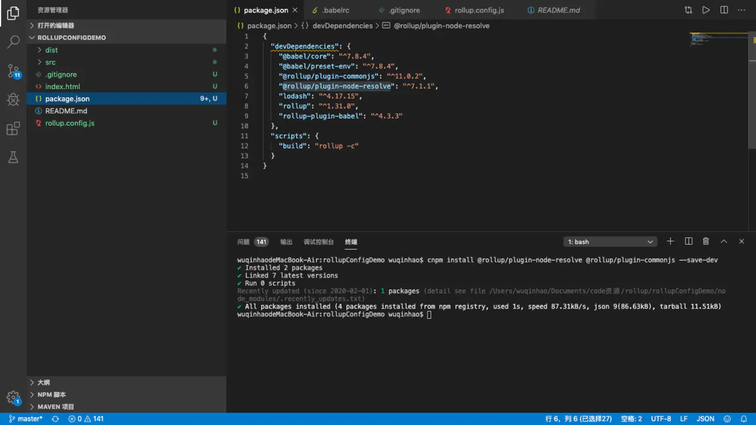Open index.html in the file tree

tap(126, 87)
